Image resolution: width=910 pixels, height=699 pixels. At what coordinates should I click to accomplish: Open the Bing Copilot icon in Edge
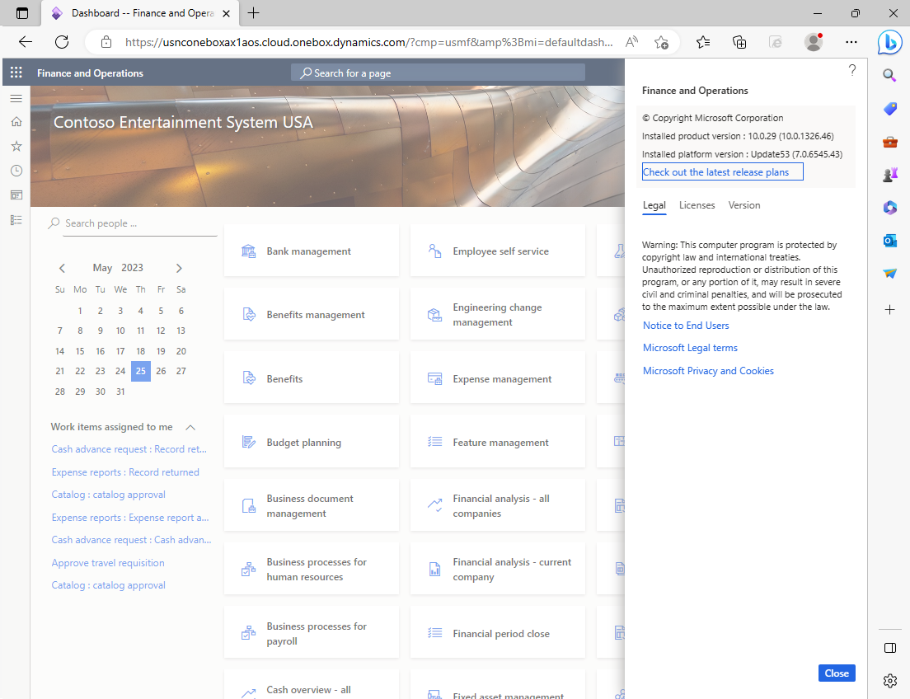point(889,42)
